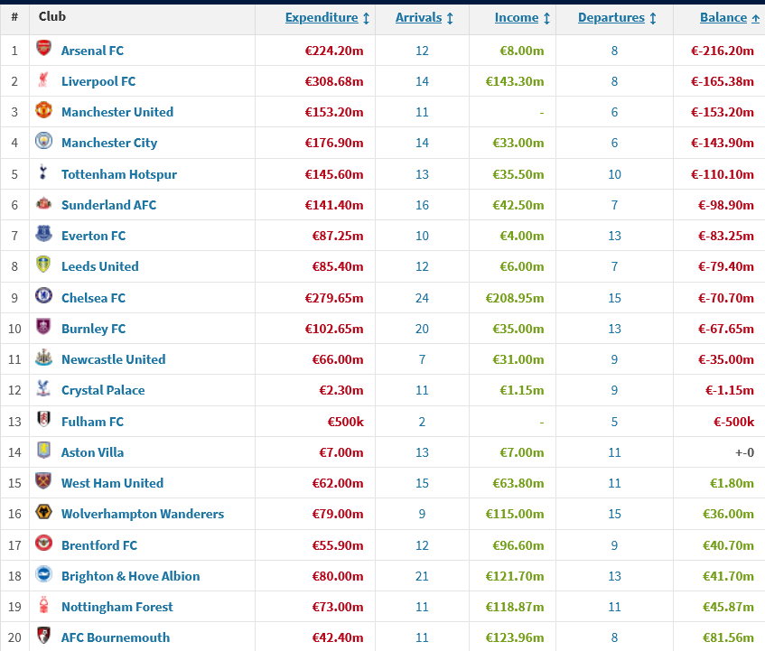
Task: Click the Chelsea FC club crest
Action: (x=43, y=295)
